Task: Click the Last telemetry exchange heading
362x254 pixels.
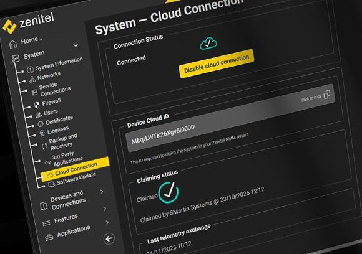Action: [179, 233]
